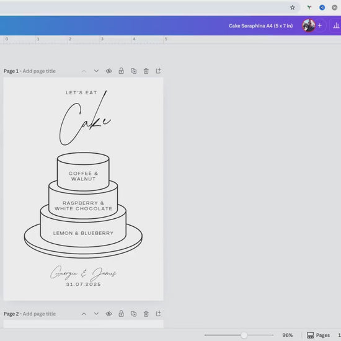
Task: Delete Page 2 with the trash icon
Action: [x=146, y=314]
